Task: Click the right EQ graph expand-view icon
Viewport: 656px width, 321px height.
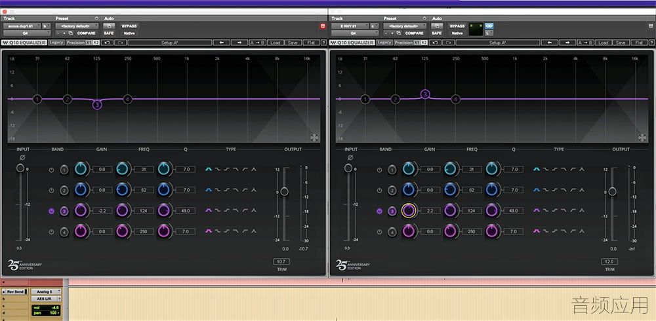Action: 643,137
